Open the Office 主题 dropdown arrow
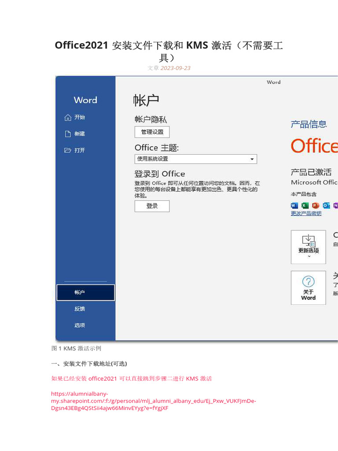338x451 pixels. coord(252,159)
